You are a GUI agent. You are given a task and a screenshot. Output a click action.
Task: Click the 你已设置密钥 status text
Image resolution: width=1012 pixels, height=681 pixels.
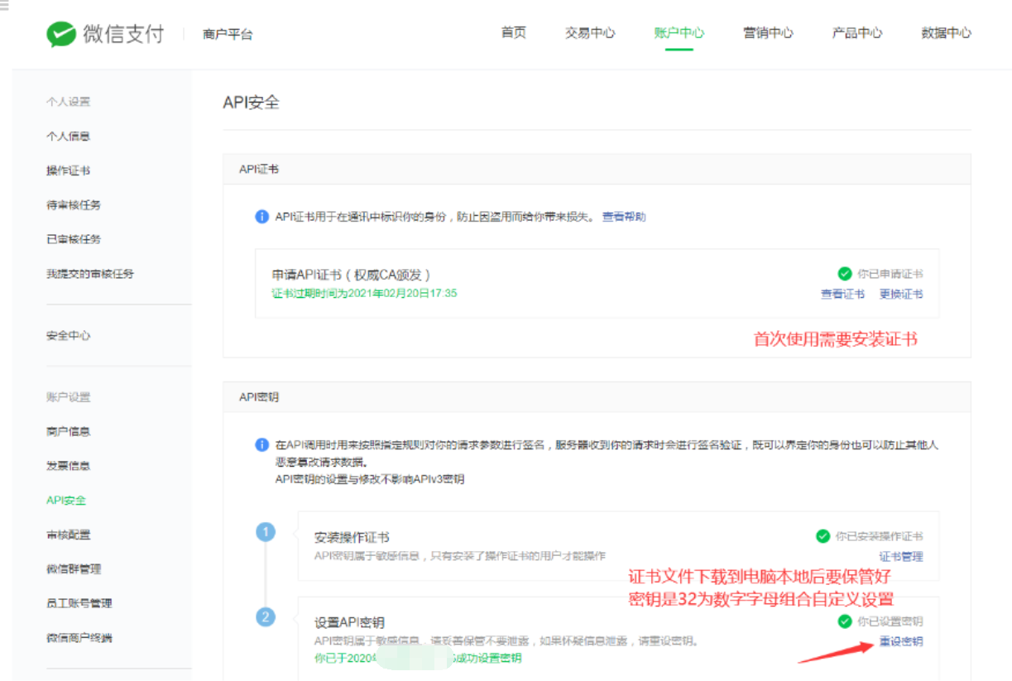click(890, 621)
